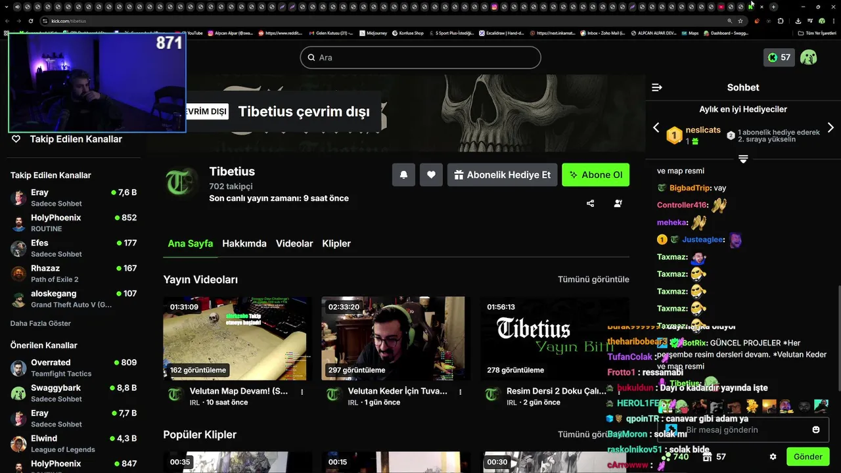
Task: Reload the page in browser
Action: [31, 21]
